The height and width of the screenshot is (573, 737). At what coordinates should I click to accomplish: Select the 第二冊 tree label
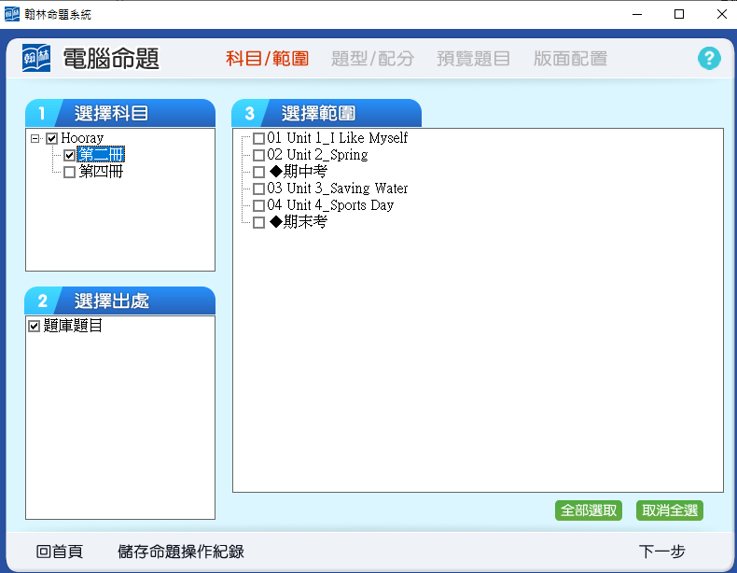pyautogui.click(x=101, y=155)
